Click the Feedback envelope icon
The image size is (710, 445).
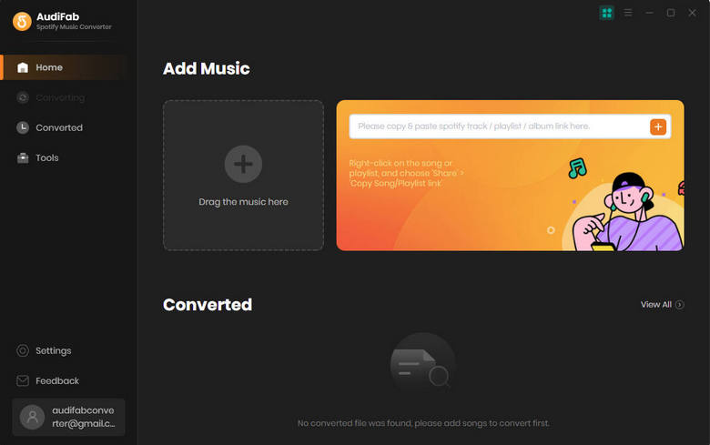(x=23, y=380)
